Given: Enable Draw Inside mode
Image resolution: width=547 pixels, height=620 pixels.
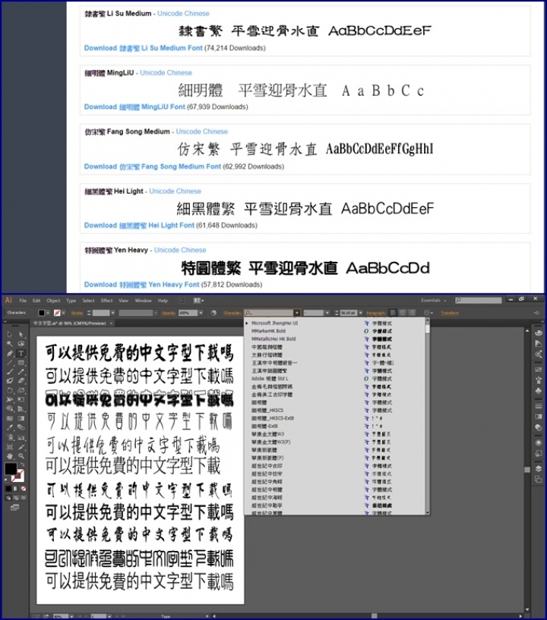Looking at the screenshot, I should coord(24,498).
